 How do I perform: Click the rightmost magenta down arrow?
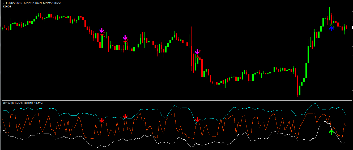[197, 51]
